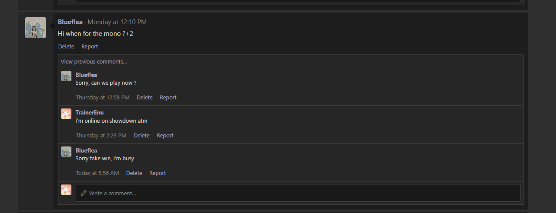Report TrainerEnu's showdown comment
This screenshot has height=213, width=556.
click(165, 136)
